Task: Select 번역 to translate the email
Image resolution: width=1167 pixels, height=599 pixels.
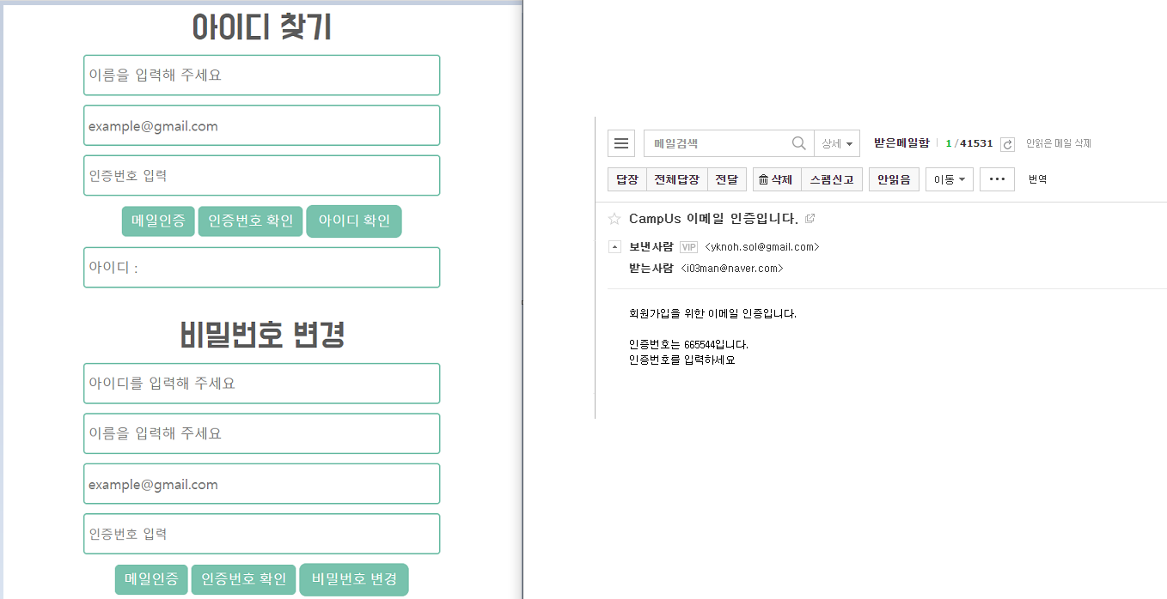Action: (1036, 178)
